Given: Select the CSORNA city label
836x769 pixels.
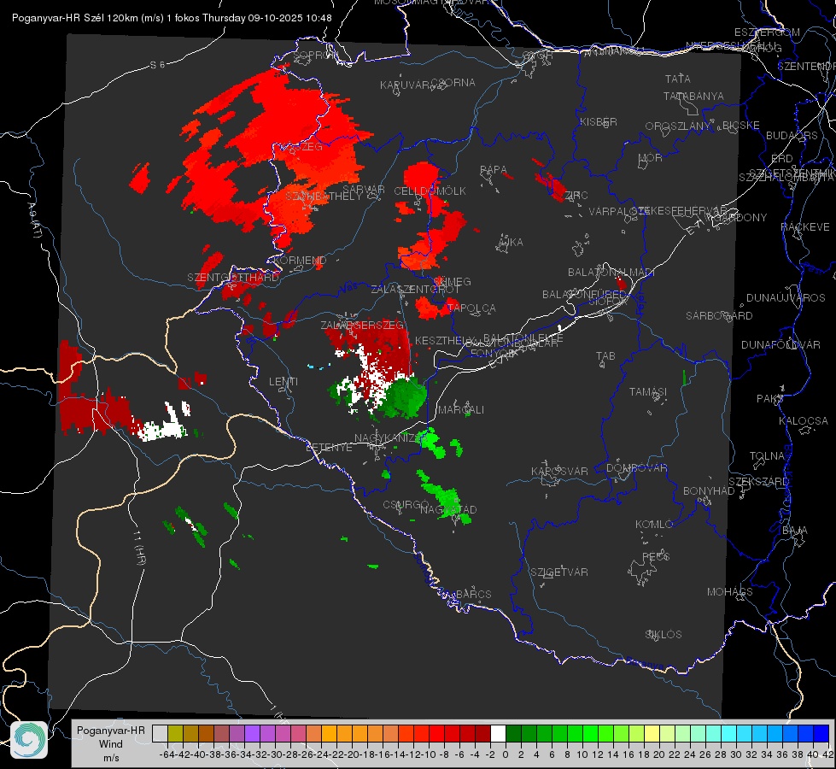Looking at the screenshot, I should 453,83.
